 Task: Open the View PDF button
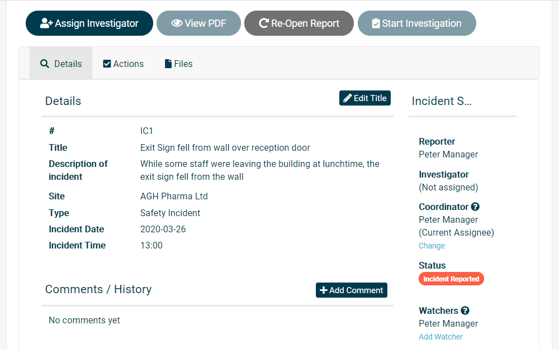click(198, 23)
